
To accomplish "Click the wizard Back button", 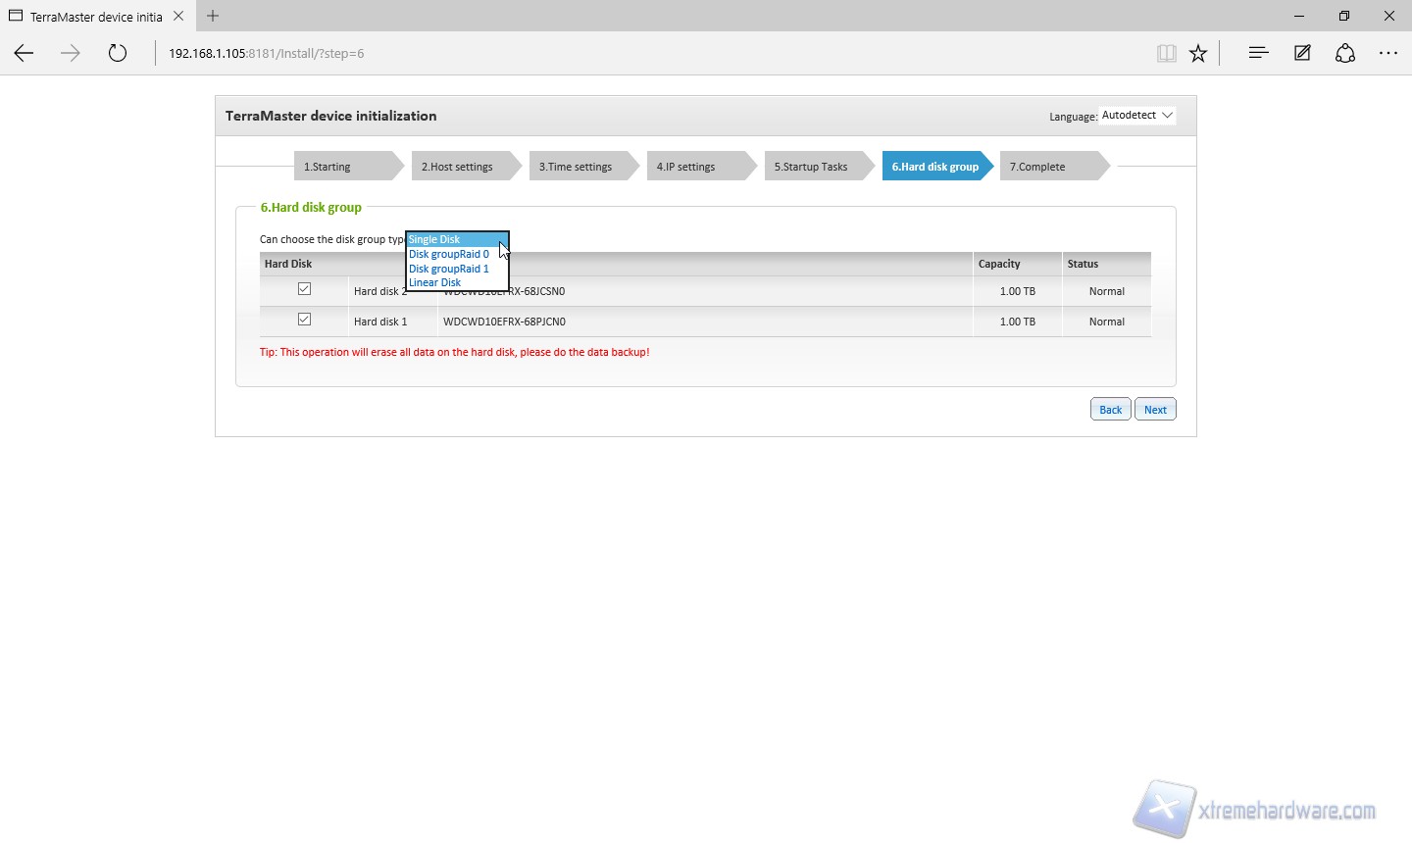I will pos(1110,410).
